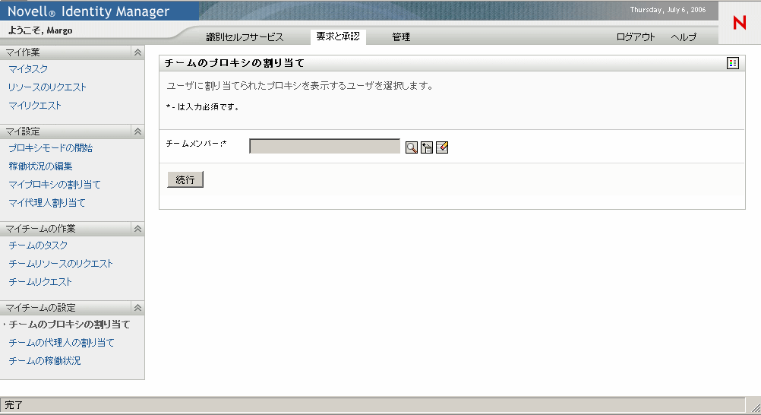
Task: Click the マイ設定 section header text
Action: (x=23, y=131)
